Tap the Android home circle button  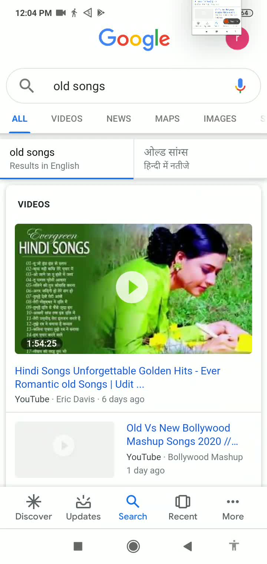(133, 546)
